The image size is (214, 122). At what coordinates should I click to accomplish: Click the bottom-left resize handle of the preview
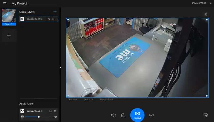(68, 96)
